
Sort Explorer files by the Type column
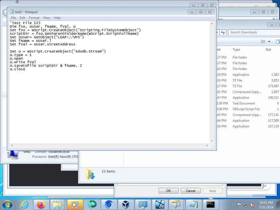(x=236, y=49)
